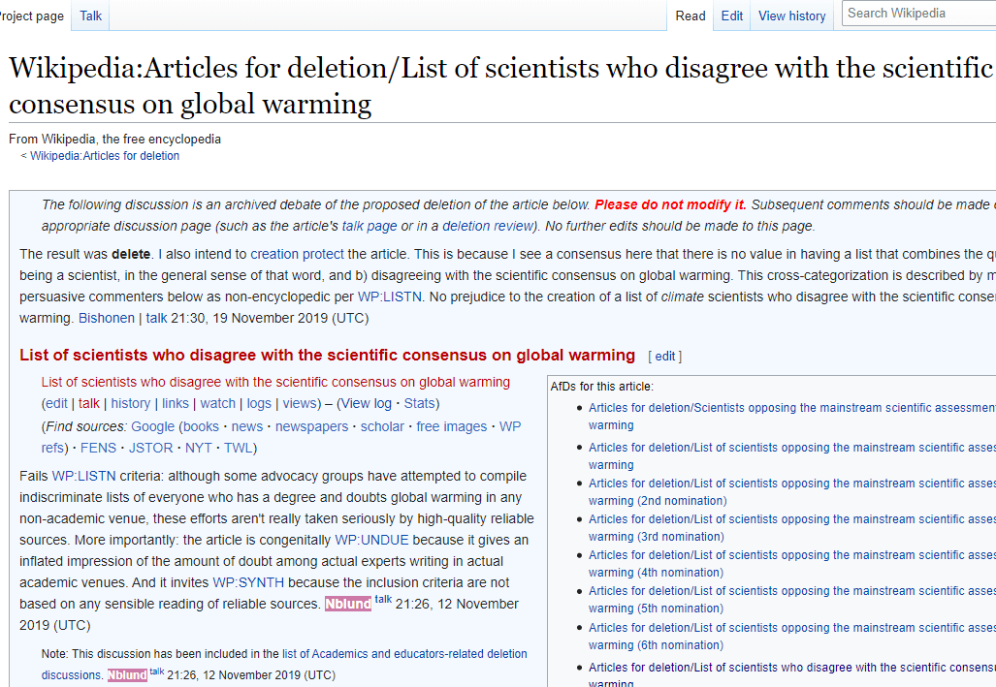Find sources via the 'scholar' link

pos(382,426)
